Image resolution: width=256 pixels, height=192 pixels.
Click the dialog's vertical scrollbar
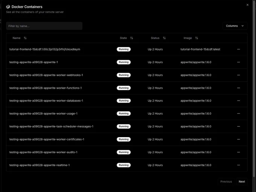pos(254,88)
